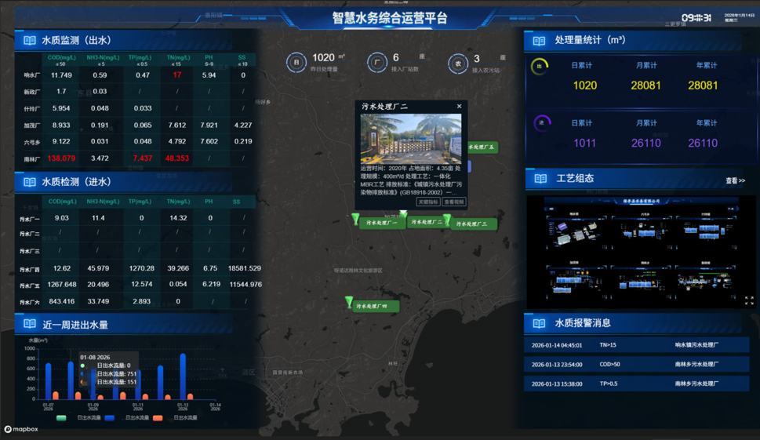Open the 工艺组态 process diagram thumbnail
The height and width of the screenshot is (440, 760).
tap(642, 252)
